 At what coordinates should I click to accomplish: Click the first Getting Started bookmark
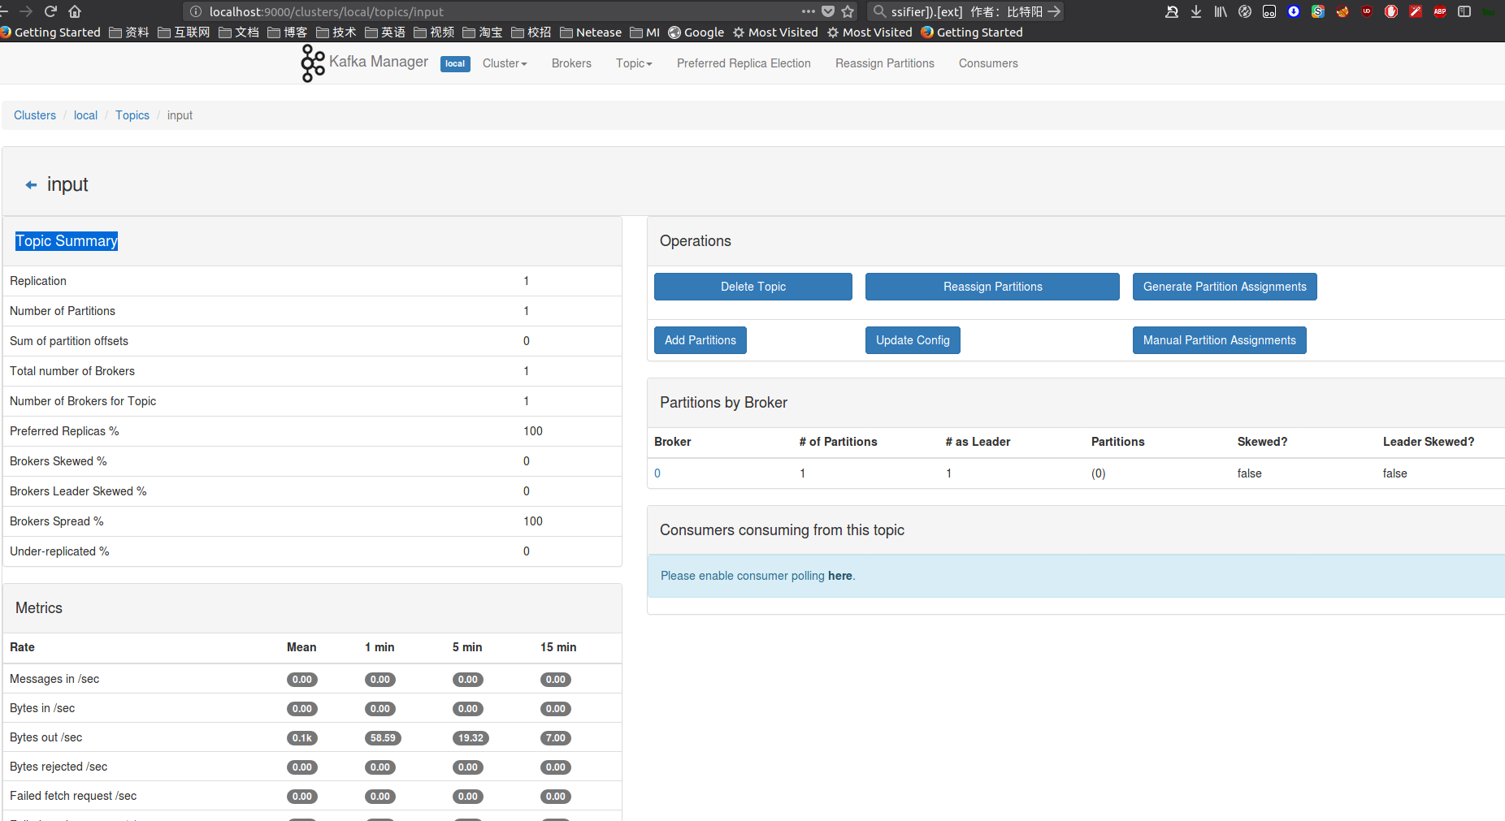coord(50,32)
